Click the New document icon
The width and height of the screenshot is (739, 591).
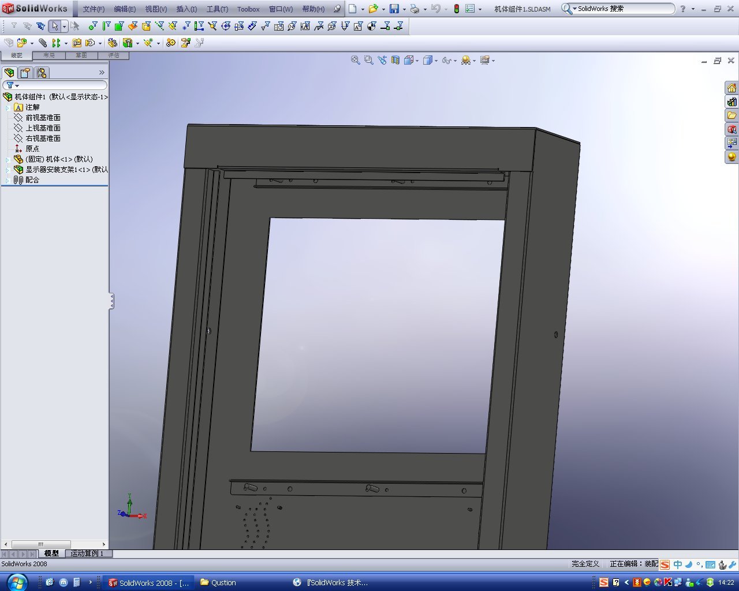click(353, 9)
